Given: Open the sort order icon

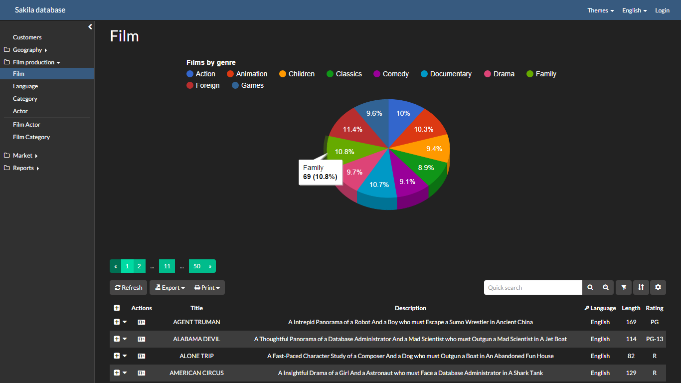Looking at the screenshot, I should [x=641, y=288].
